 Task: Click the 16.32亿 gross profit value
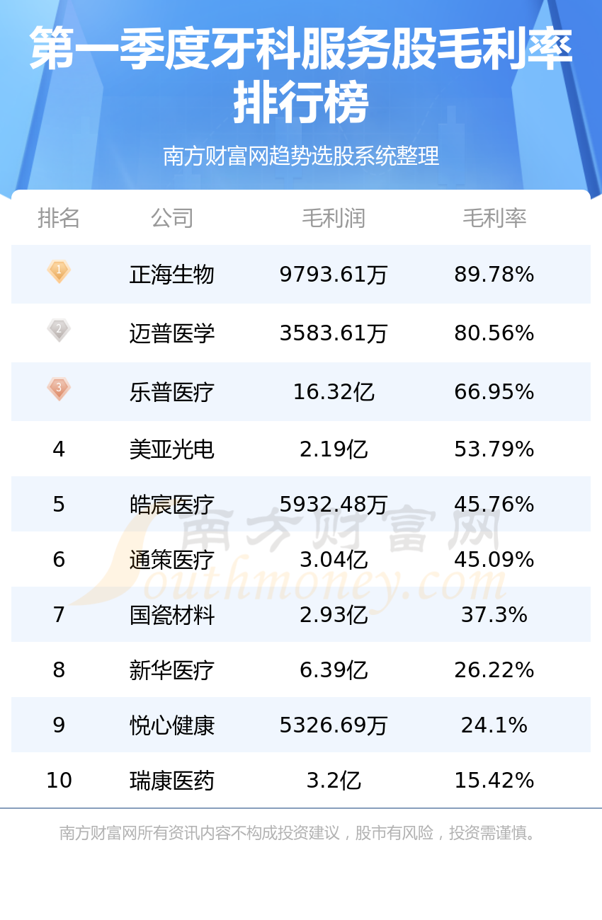(x=334, y=392)
